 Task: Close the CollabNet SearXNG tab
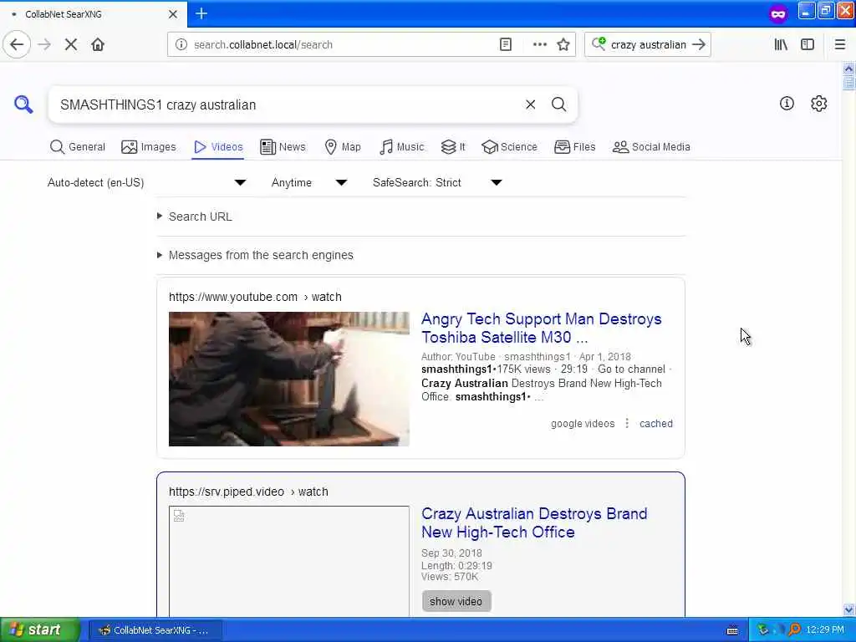click(x=172, y=14)
